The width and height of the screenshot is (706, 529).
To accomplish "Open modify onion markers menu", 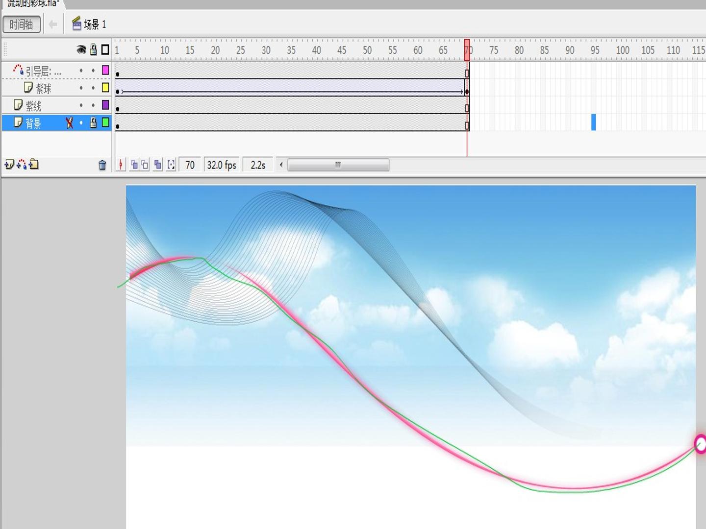I will pyautogui.click(x=171, y=165).
